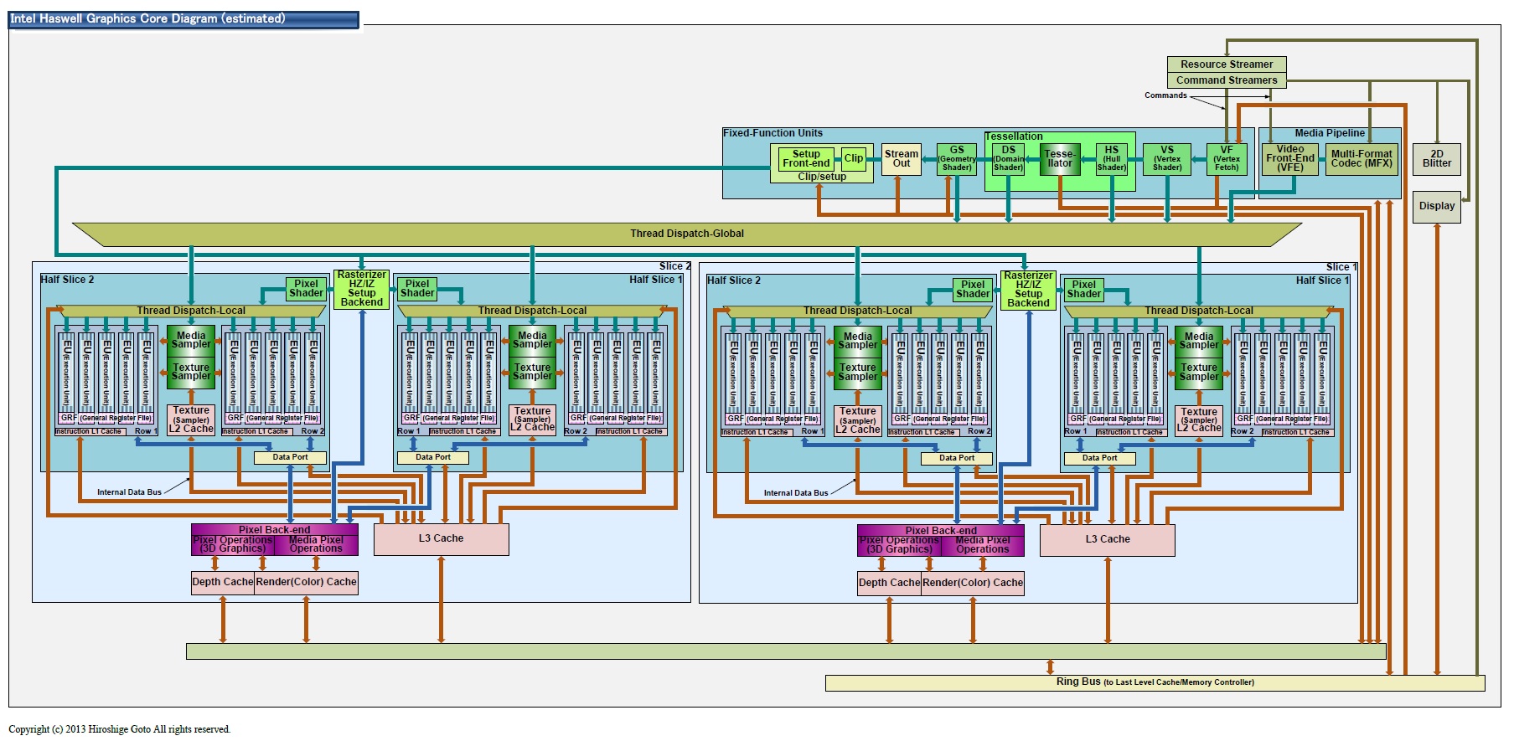Viewport: 1514px width, 741px height.
Task: Click the HS (Hull Shader) block
Action: (x=1111, y=159)
